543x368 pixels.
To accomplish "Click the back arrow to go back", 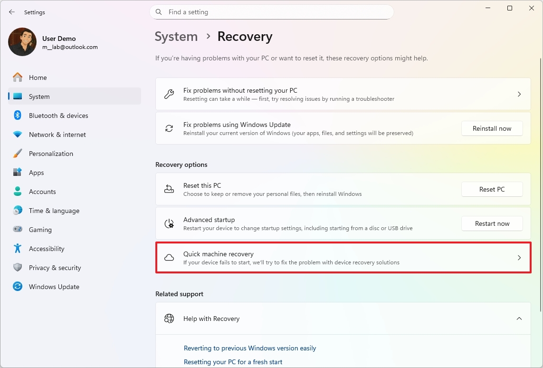I will (x=11, y=12).
